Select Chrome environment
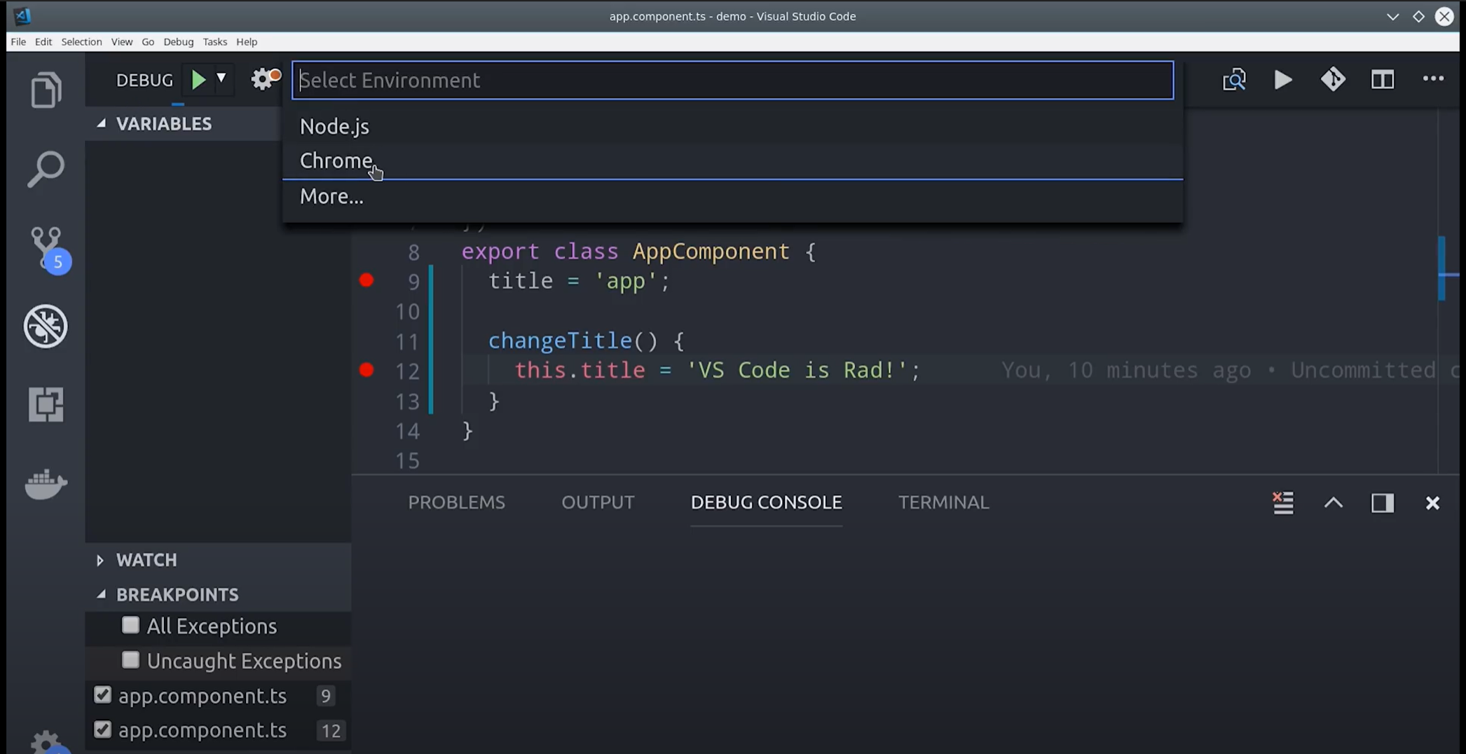The width and height of the screenshot is (1466, 754). [732, 161]
